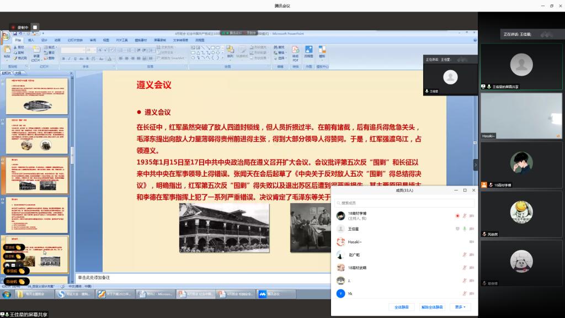Open the font size dropdown in ribbon
This screenshot has width=565, height=318.
click(x=95, y=50)
